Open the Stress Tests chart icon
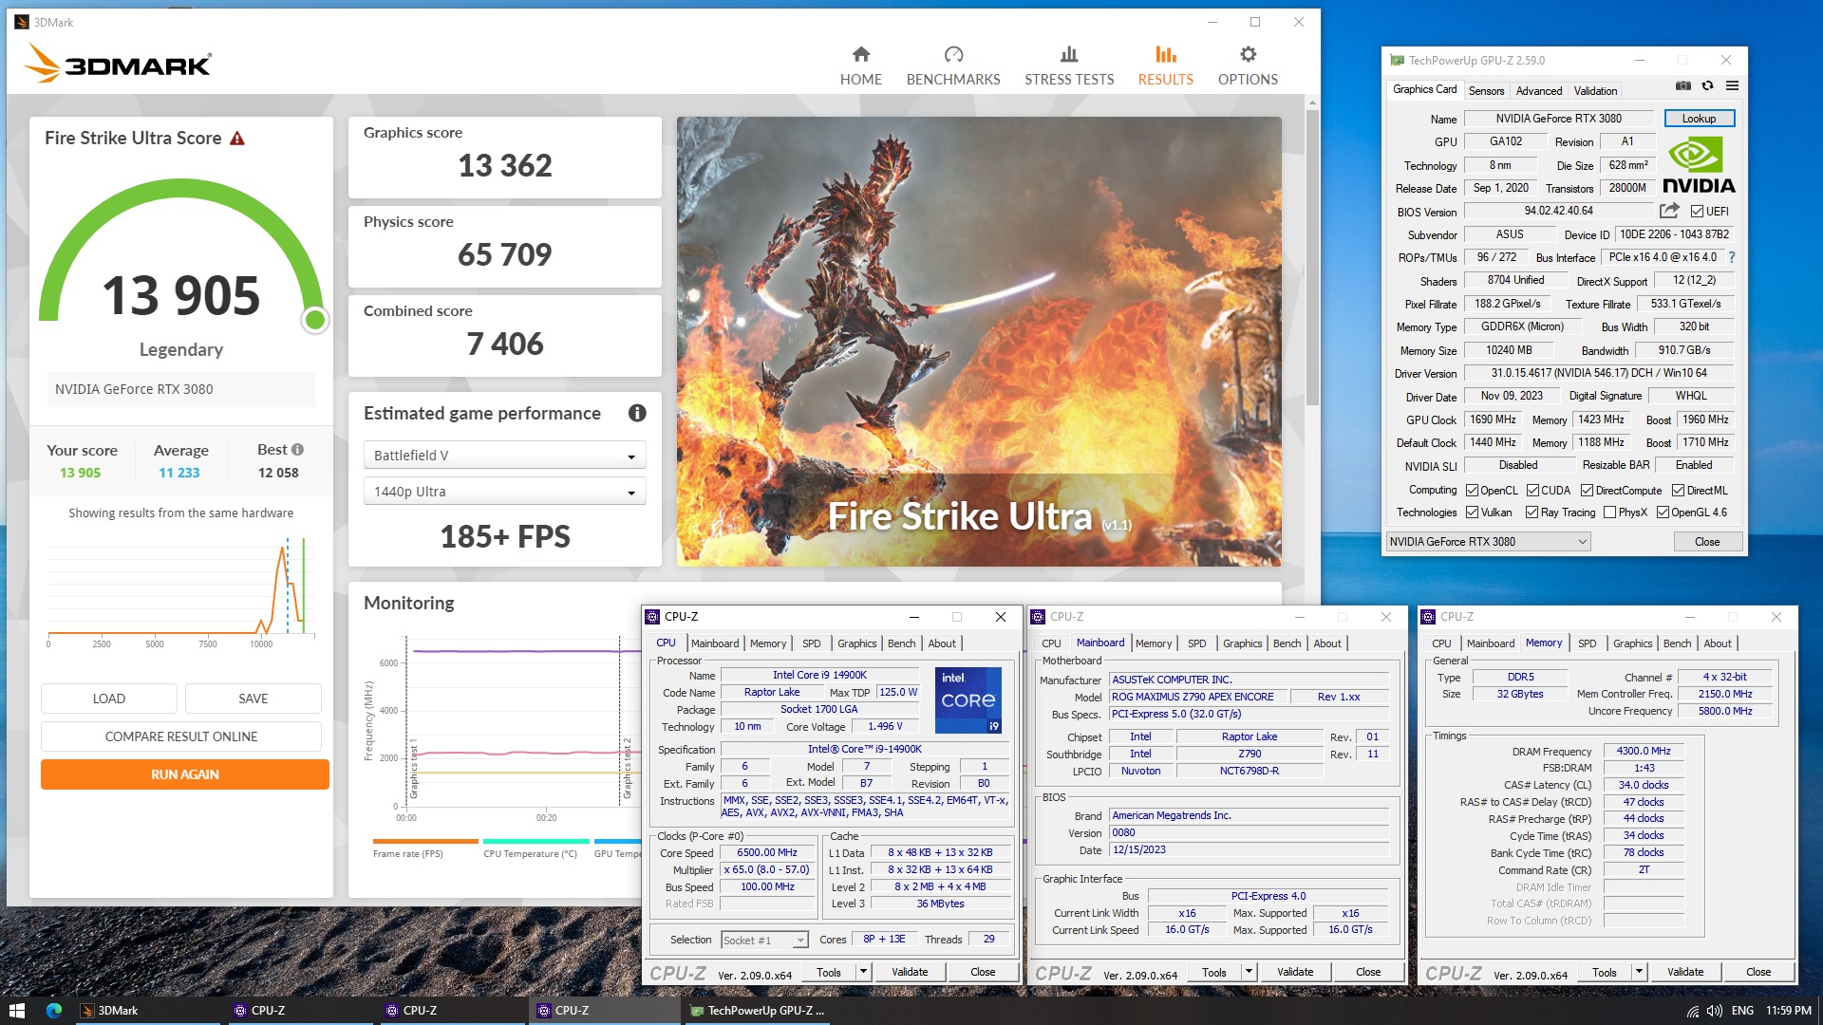The image size is (1823, 1025). [x=1069, y=54]
